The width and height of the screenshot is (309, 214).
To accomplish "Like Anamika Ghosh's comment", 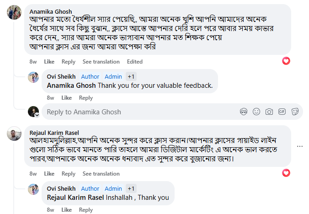I will (49, 62).
